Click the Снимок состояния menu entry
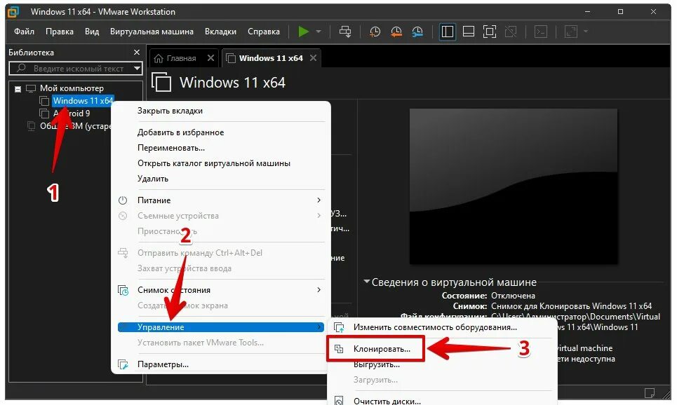 tap(221, 290)
